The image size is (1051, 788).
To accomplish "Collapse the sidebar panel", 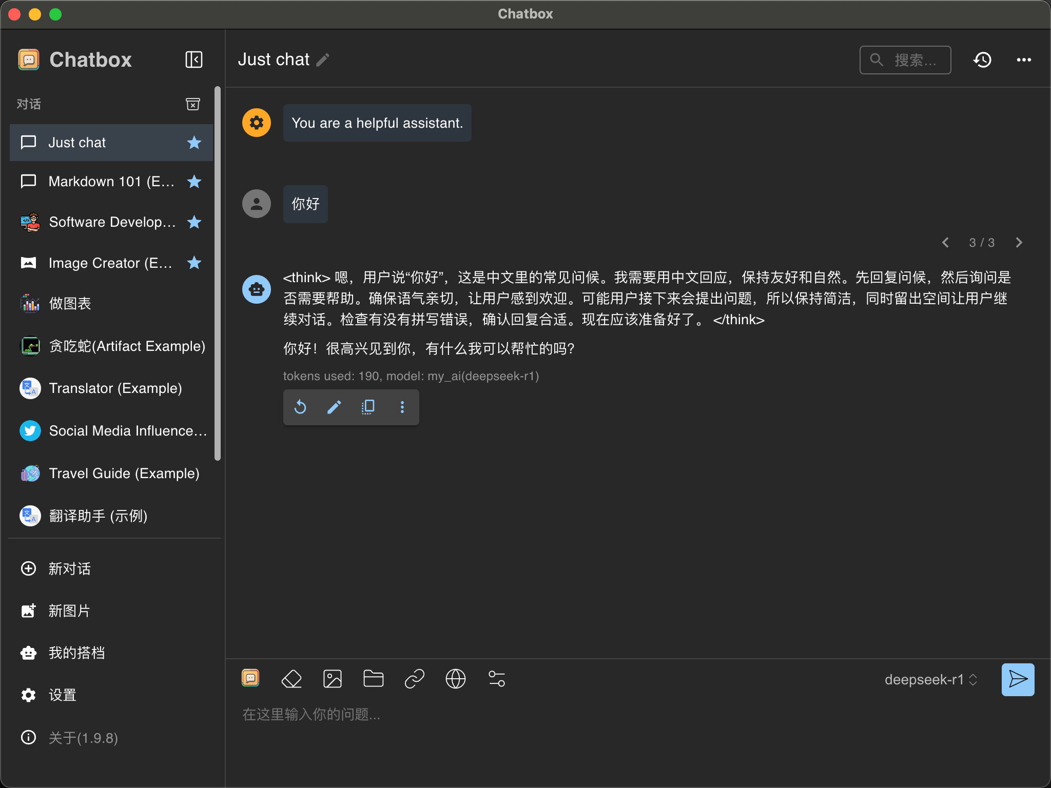I will (x=193, y=60).
